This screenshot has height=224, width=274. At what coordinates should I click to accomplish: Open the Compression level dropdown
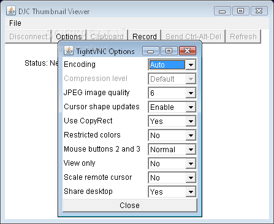click(x=172, y=79)
